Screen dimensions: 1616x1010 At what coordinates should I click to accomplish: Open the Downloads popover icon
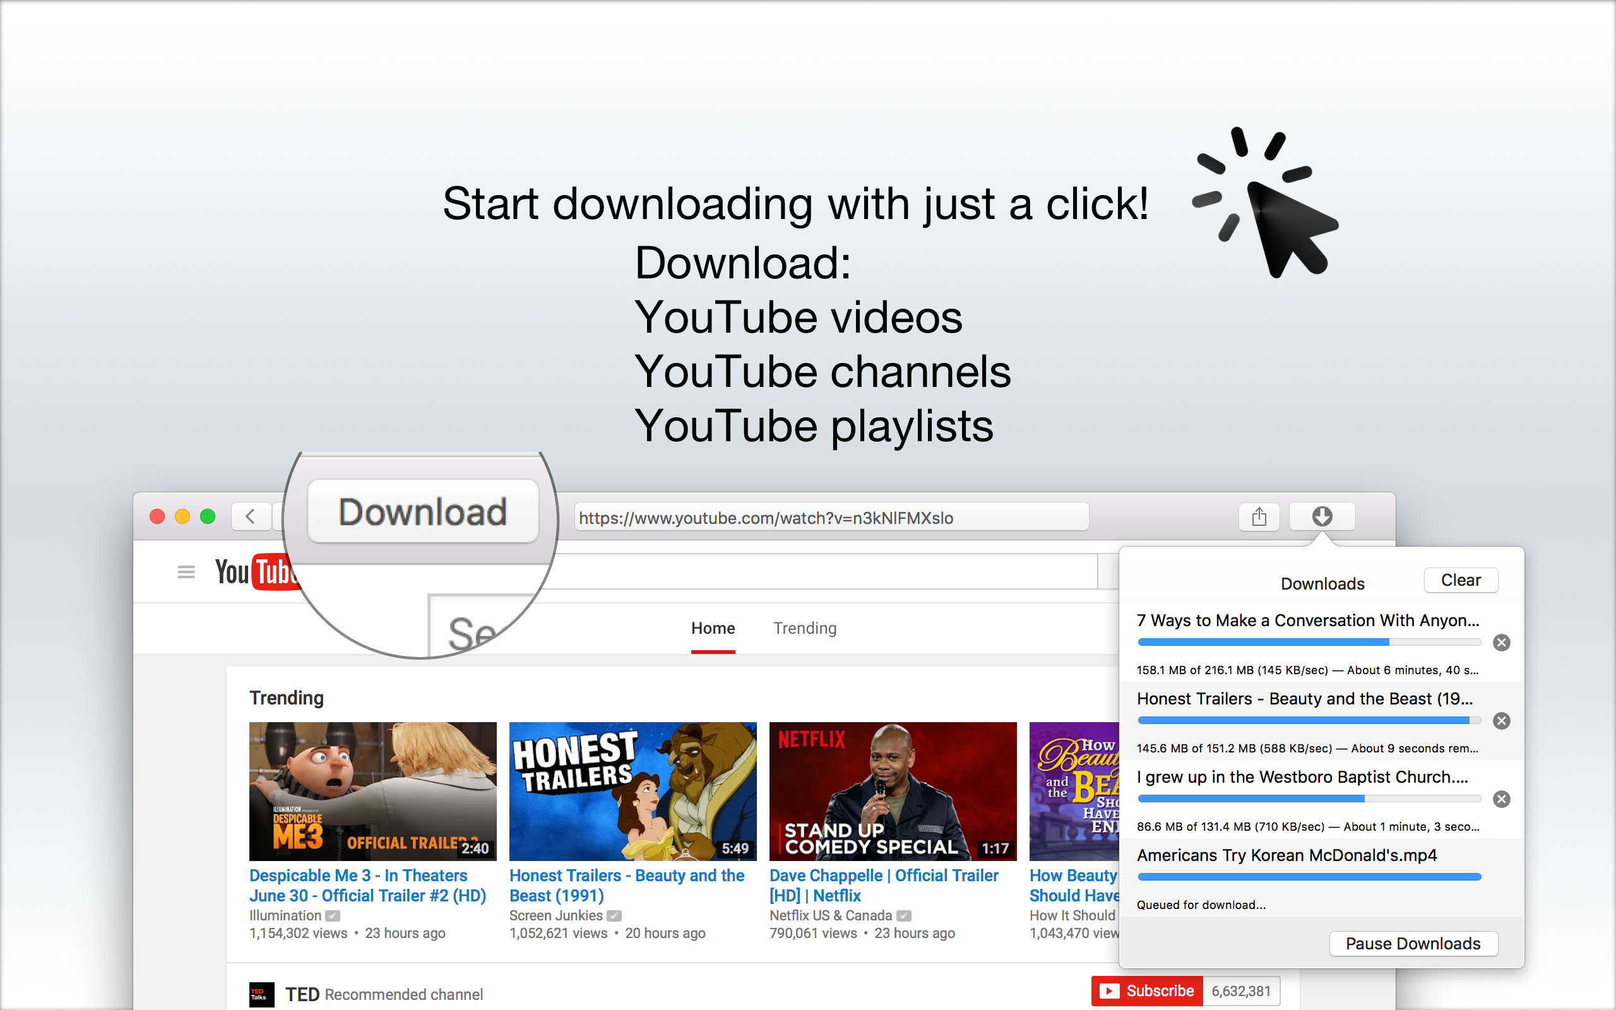coord(1322,516)
